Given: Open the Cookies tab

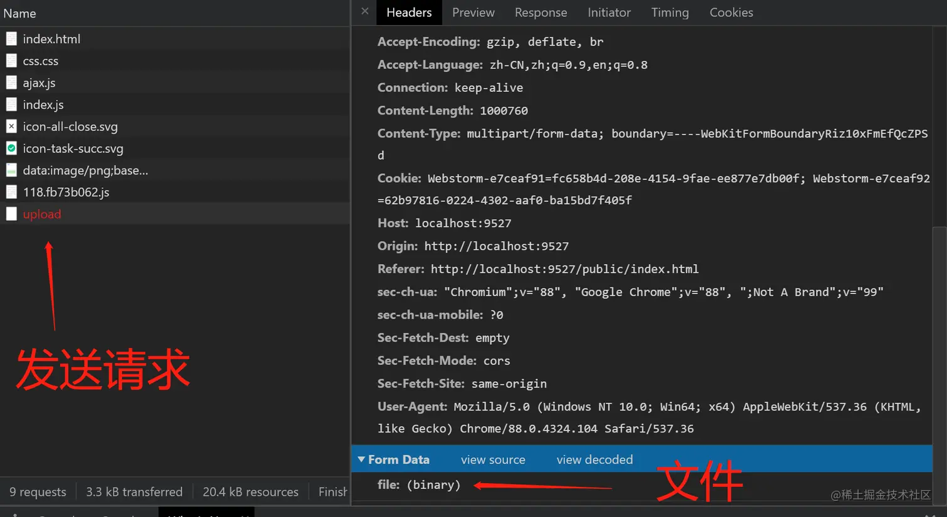Looking at the screenshot, I should point(732,13).
